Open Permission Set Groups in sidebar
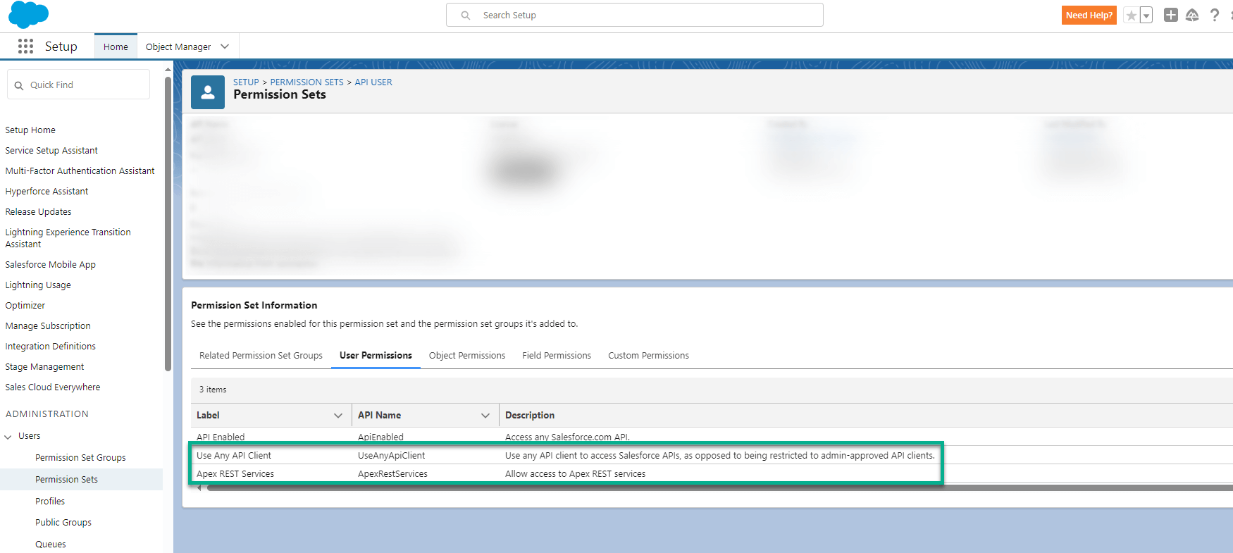 coord(80,458)
